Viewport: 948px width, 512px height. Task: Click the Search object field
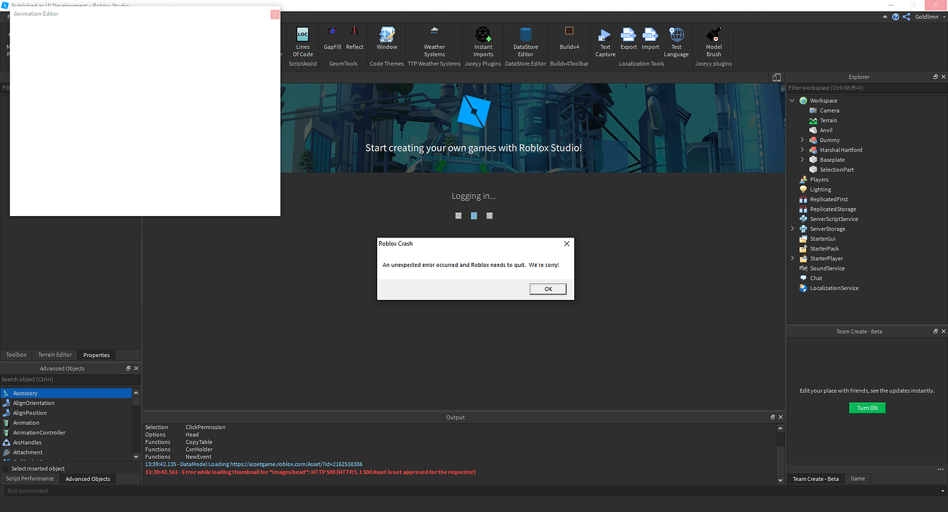69,379
